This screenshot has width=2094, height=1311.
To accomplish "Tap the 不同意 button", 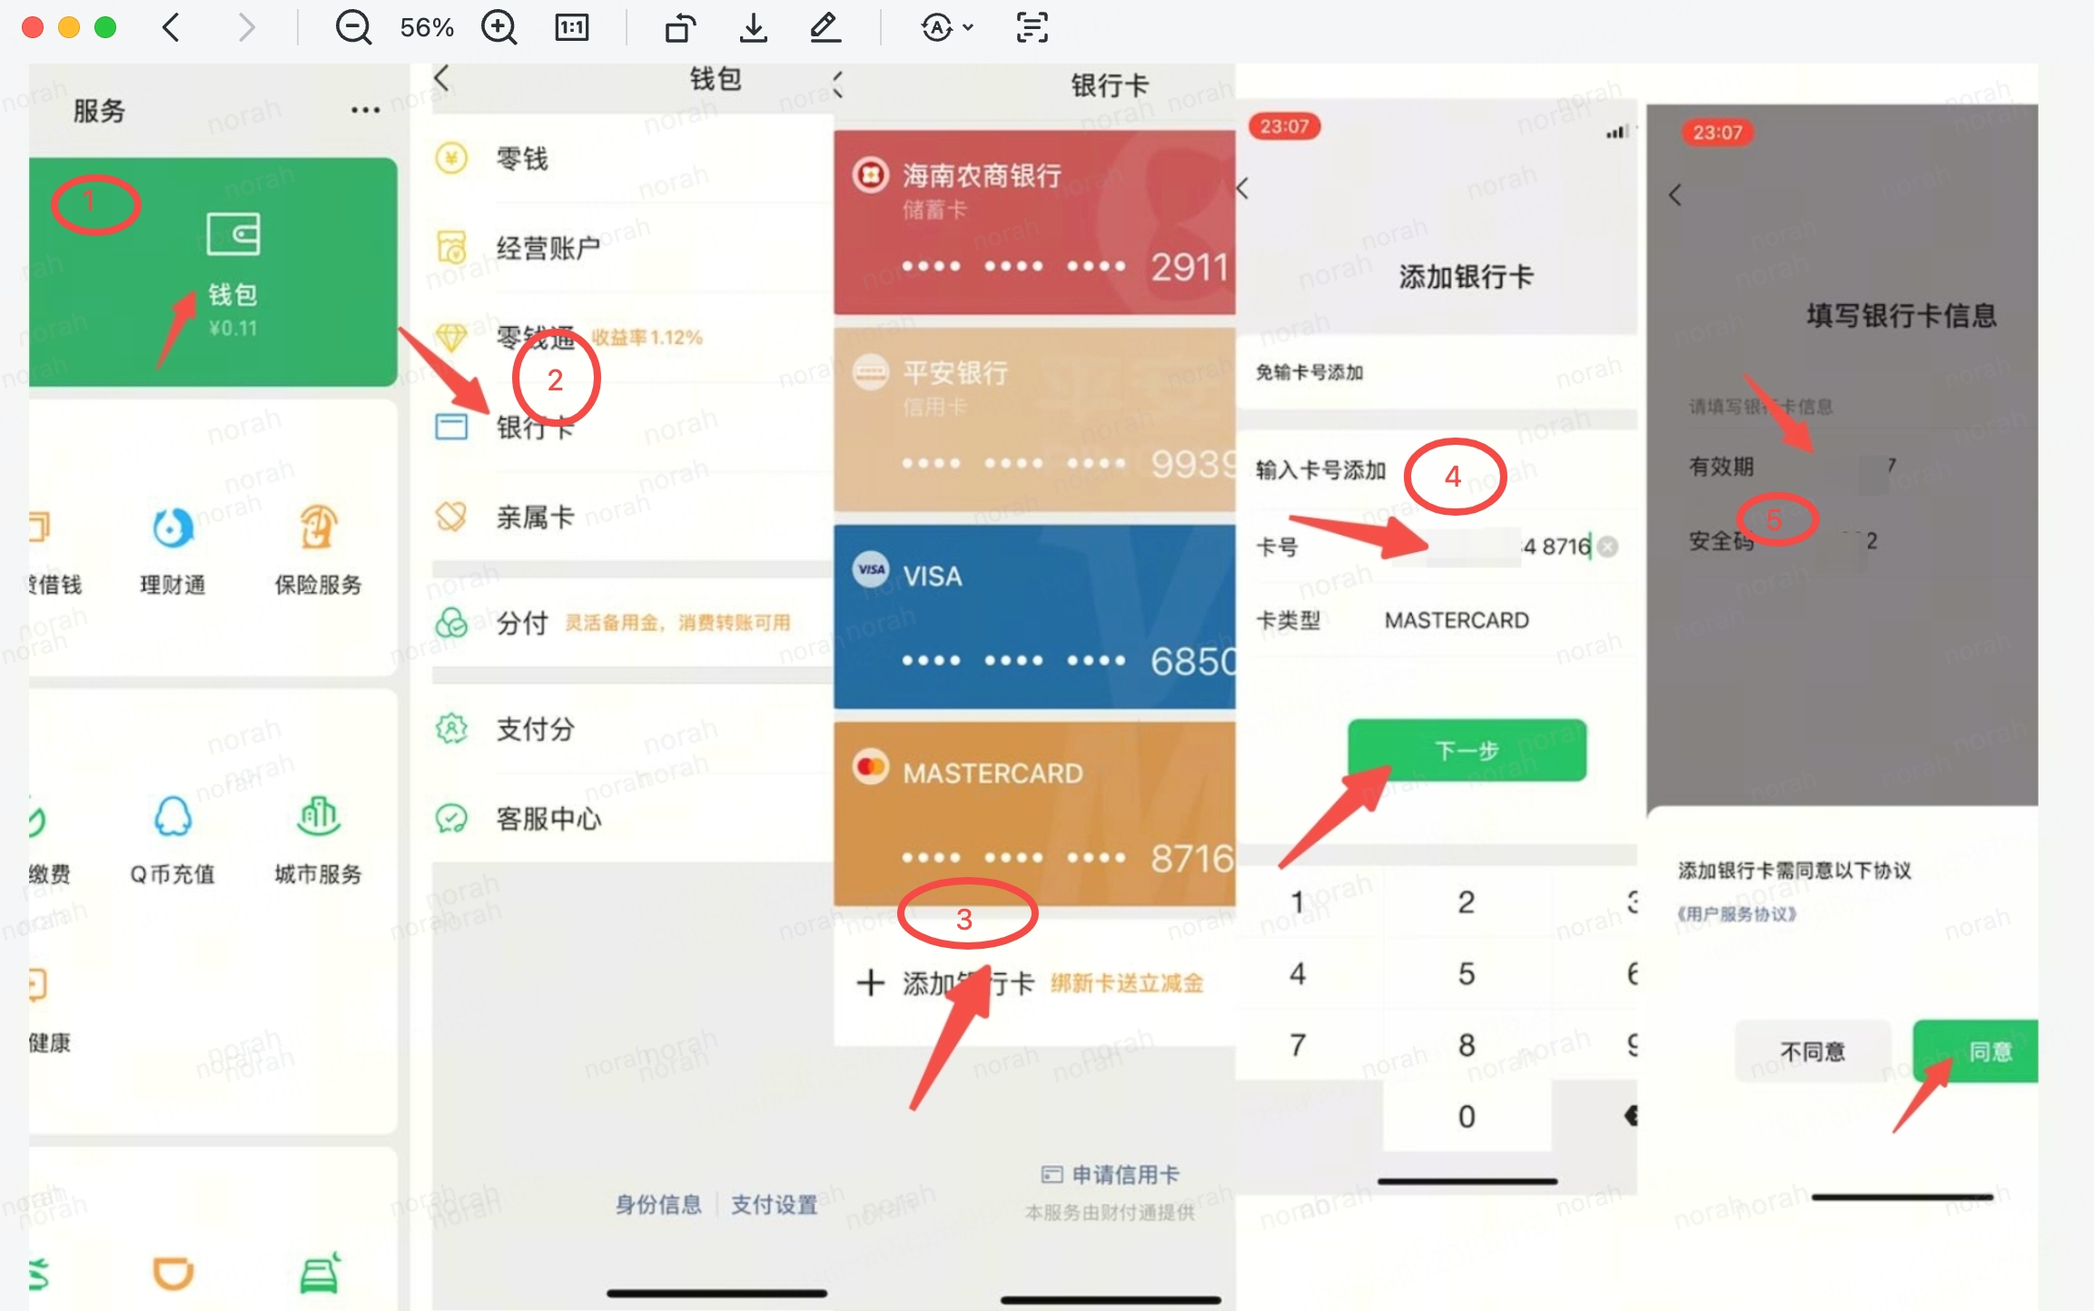I will click(1812, 1050).
